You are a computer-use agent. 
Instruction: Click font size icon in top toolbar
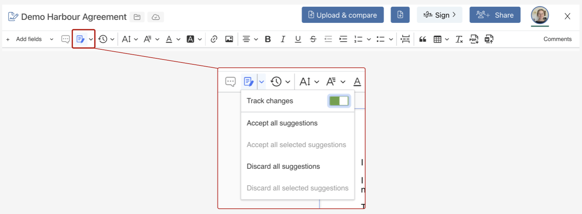point(126,39)
